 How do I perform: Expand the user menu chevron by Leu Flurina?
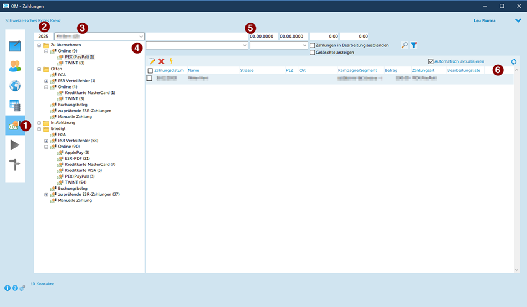tap(518, 20)
